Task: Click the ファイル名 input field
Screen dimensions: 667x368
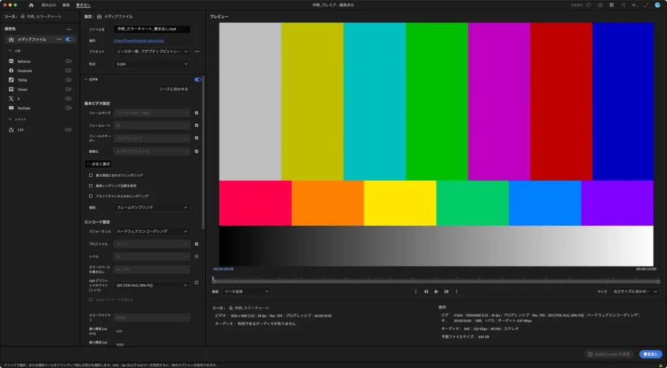Action: (152, 29)
